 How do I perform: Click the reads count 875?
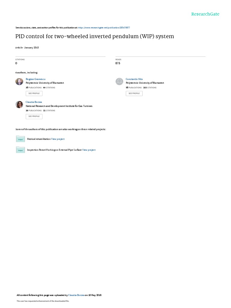point(118,63)
